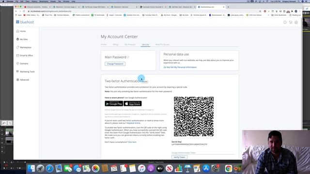Open My Sites in the sidebar
Screen dimensions: 310x174
pos(22,39)
